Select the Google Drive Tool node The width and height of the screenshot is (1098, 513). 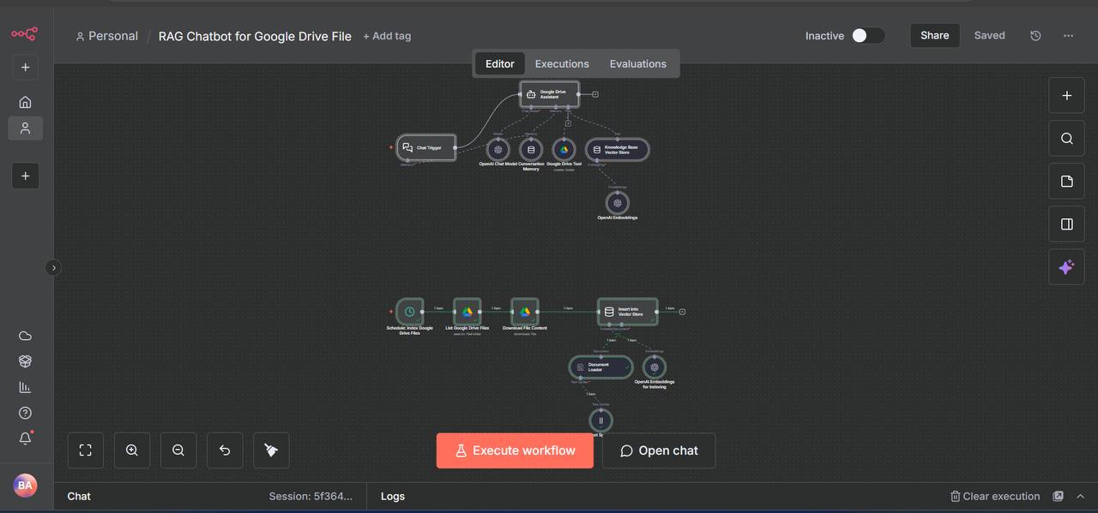point(564,150)
